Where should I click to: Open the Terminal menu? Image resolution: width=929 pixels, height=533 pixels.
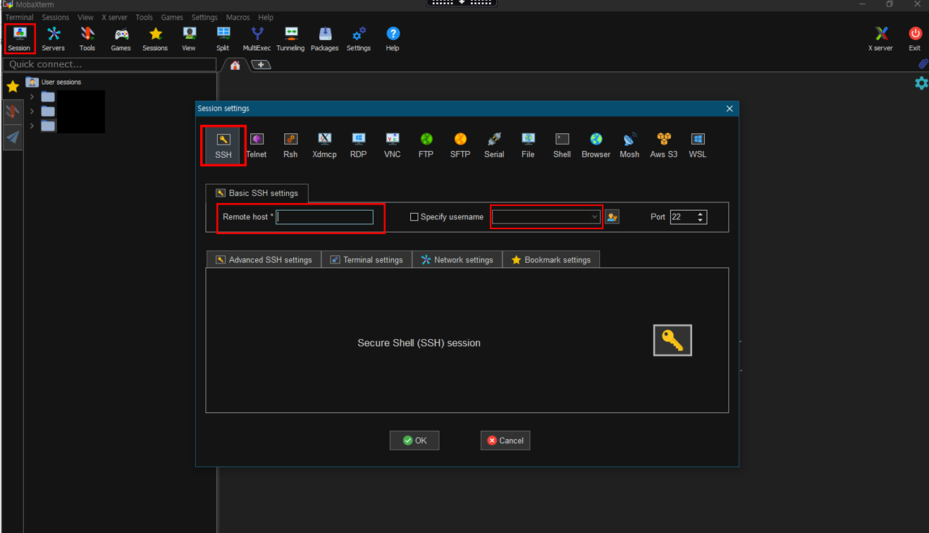19,17
